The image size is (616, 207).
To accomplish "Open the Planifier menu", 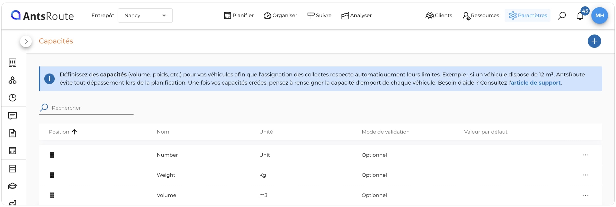I will coord(239,16).
